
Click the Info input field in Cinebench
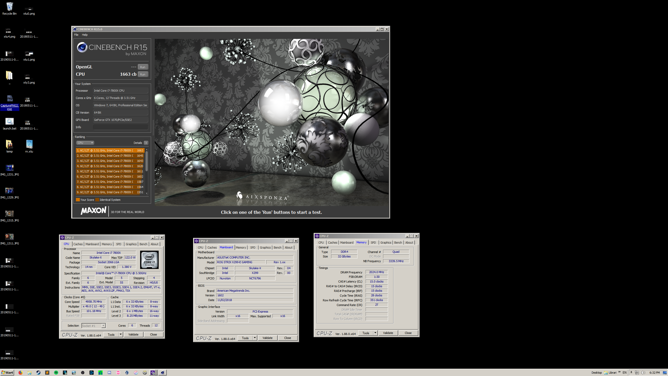[121, 127]
